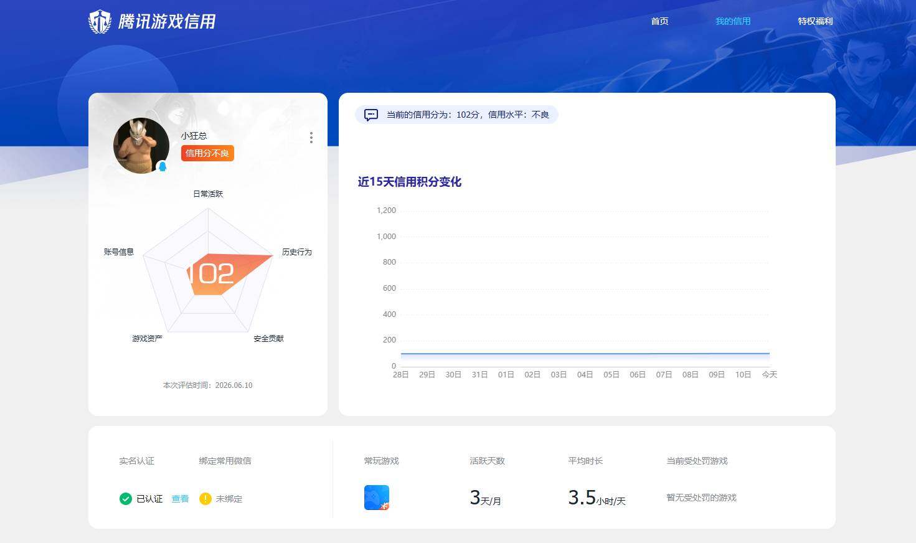Click the 常玩游戏 label
Screen dimensions: 916x543
click(381, 461)
